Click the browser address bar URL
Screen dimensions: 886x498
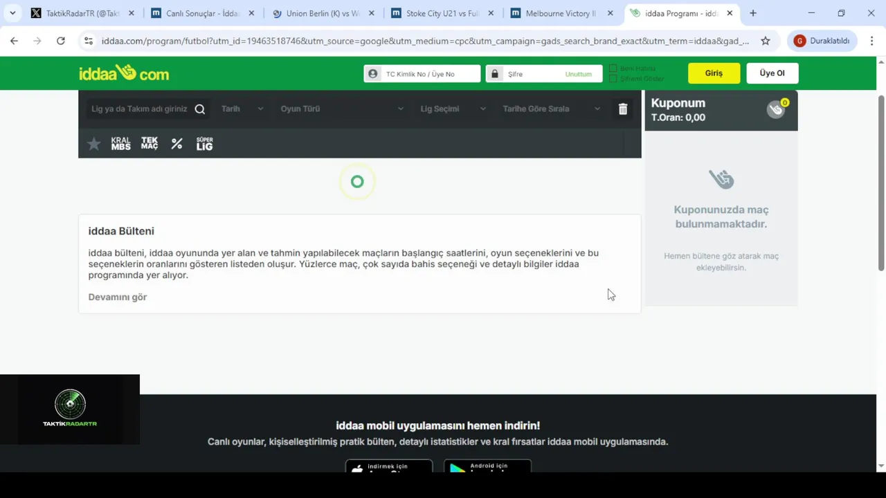425,41
